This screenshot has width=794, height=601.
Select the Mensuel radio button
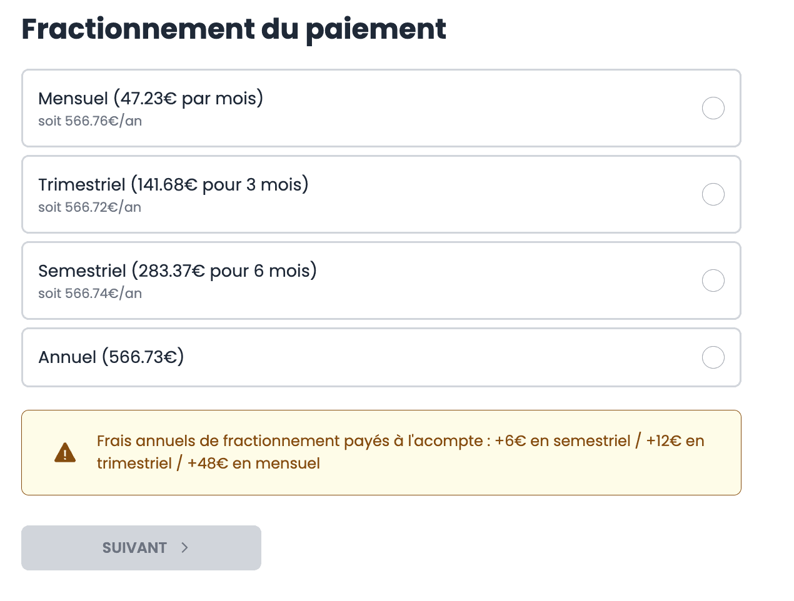point(713,108)
